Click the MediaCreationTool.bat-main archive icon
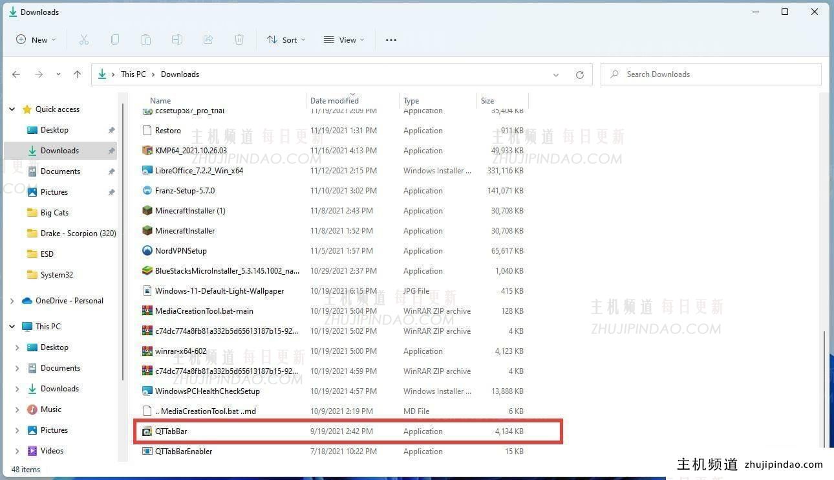Image resolution: width=834 pixels, height=480 pixels. 147,311
